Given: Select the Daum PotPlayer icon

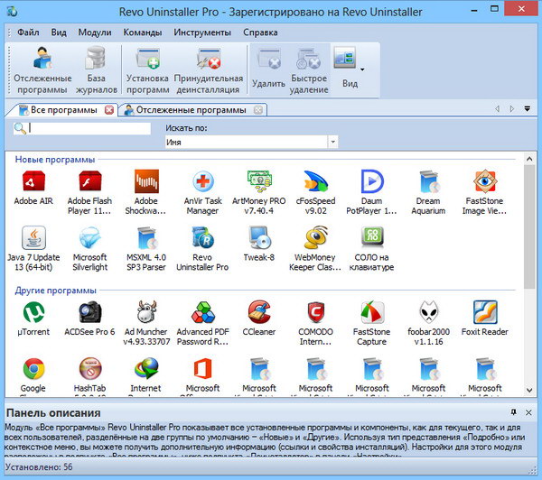Looking at the screenshot, I should click(x=372, y=188).
